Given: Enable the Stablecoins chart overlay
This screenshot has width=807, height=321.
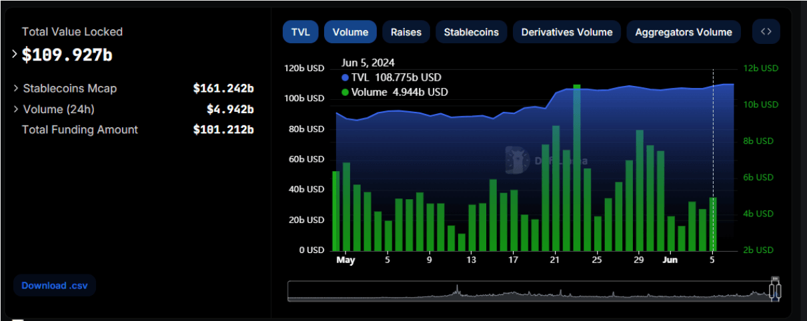Looking at the screenshot, I should (x=471, y=31).
